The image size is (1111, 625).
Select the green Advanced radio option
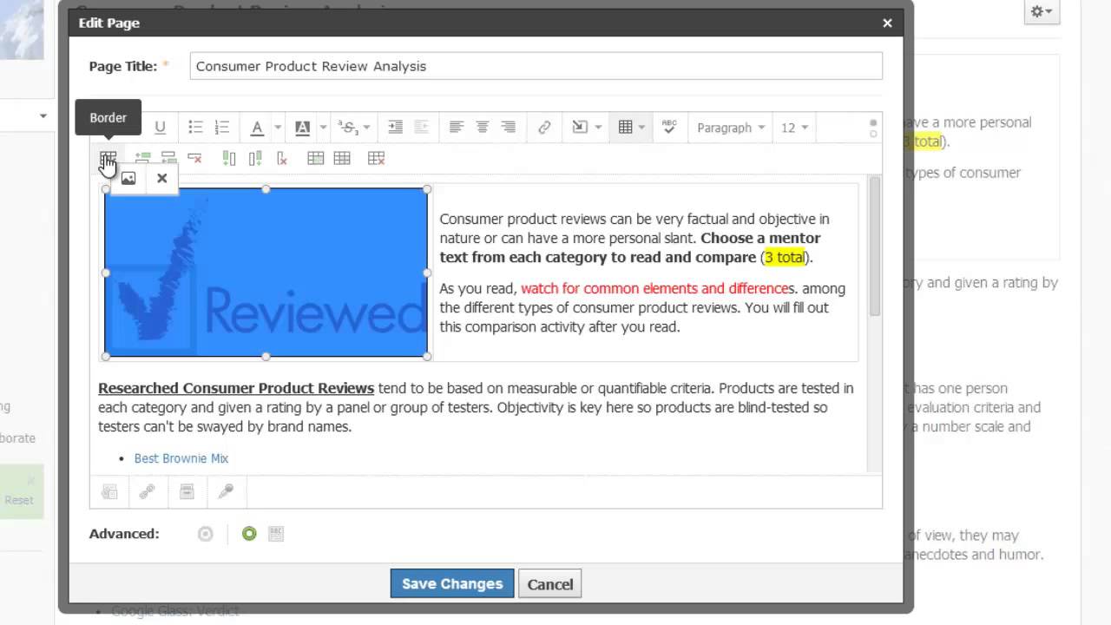[249, 534]
